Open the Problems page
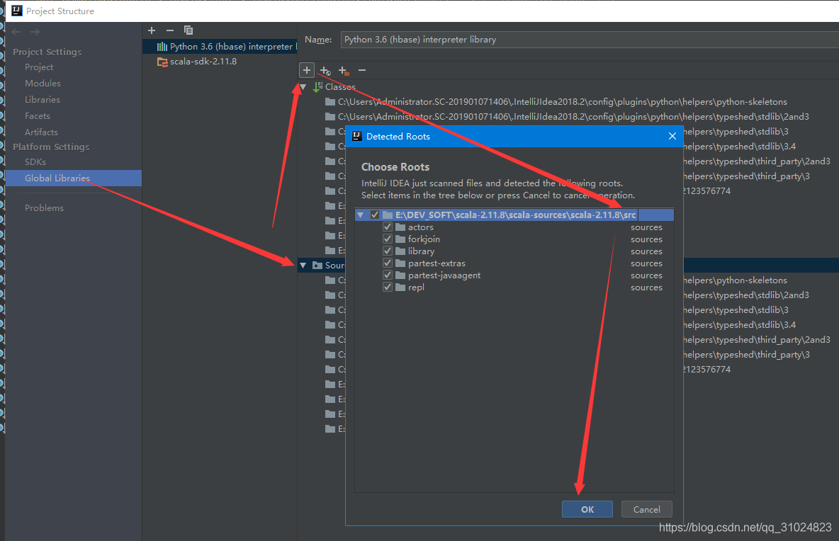 coord(44,208)
